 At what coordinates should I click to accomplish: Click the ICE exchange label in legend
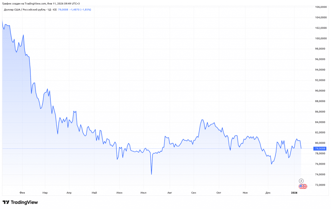(55, 10)
